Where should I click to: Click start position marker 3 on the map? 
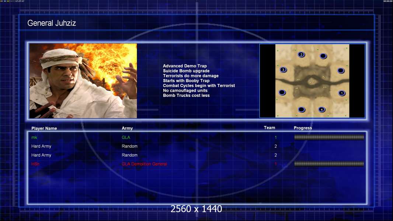283,70
